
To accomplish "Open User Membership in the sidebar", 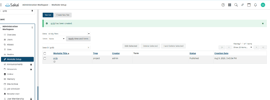I will (16, 99).
